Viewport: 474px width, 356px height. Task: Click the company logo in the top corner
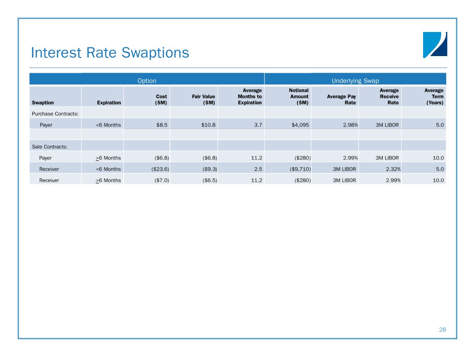point(435,45)
